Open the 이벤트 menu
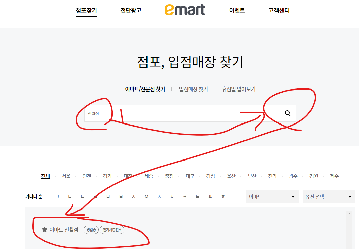This screenshot has height=249, width=359. point(237,10)
